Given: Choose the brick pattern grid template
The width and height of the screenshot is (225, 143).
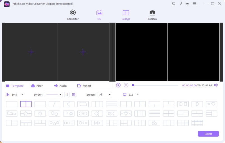Looking at the screenshot, I should (197, 123).
